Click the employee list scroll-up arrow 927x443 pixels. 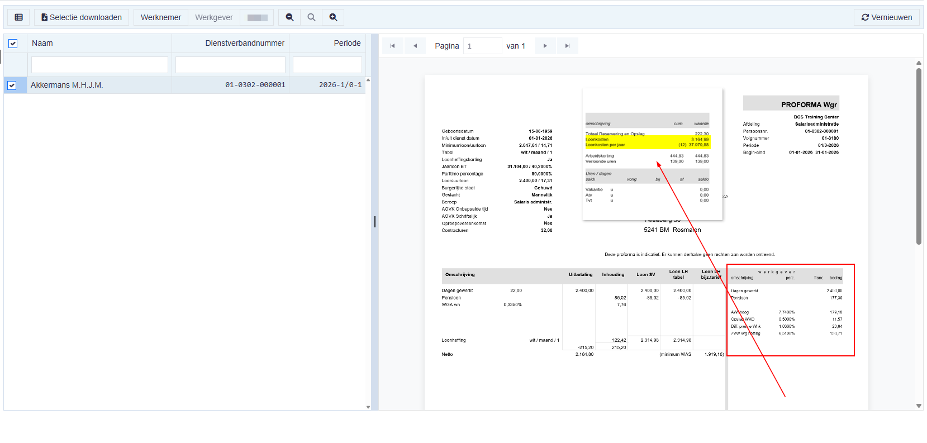point(368,80)
